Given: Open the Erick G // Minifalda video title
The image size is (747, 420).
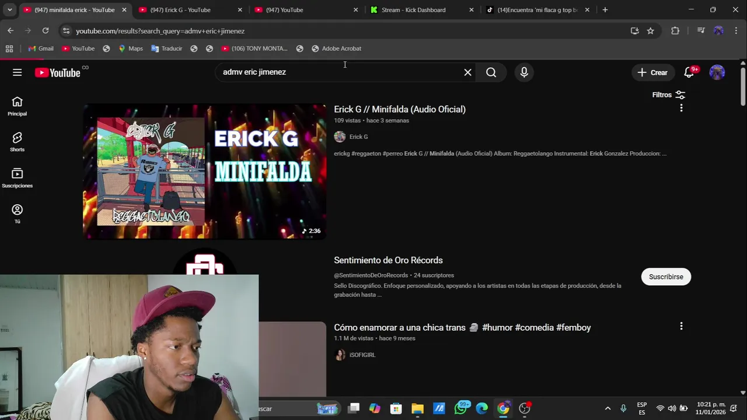Looking at the screenshot, I should tap(400, 109).
